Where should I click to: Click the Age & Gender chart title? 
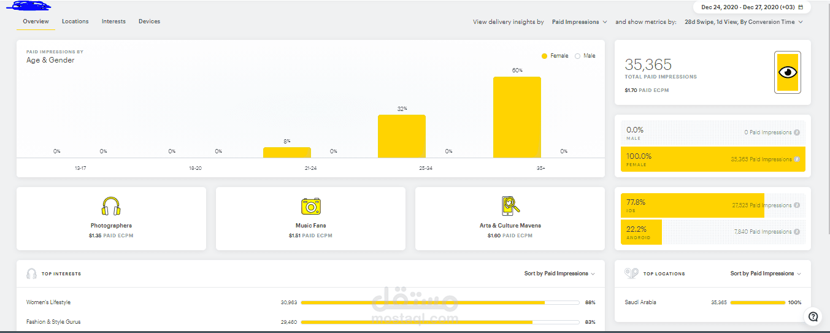50,60
